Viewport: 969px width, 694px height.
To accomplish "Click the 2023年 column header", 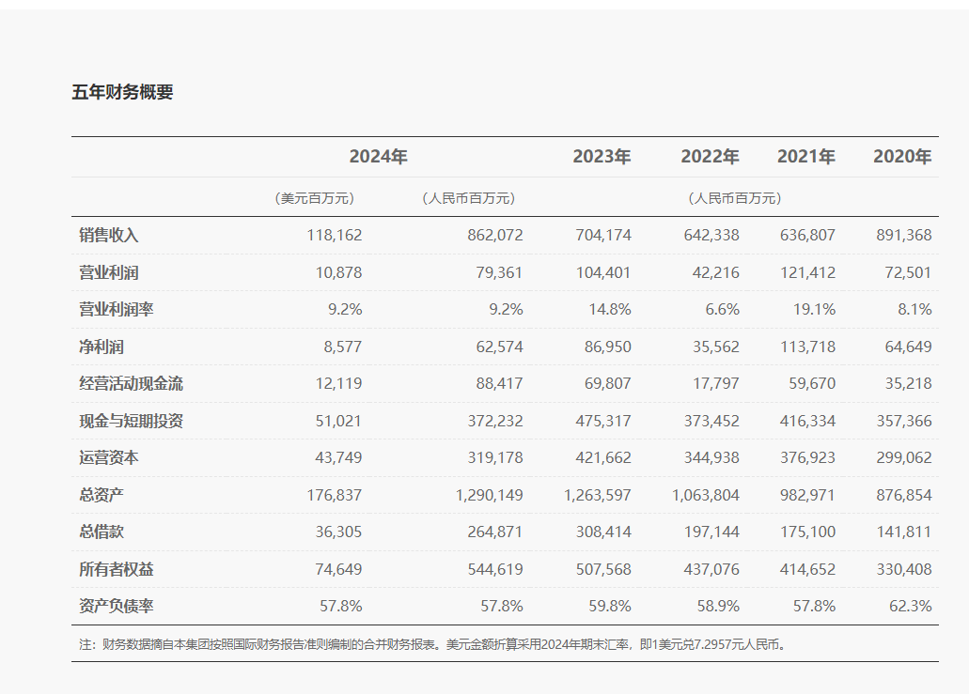I will point(602,157).
